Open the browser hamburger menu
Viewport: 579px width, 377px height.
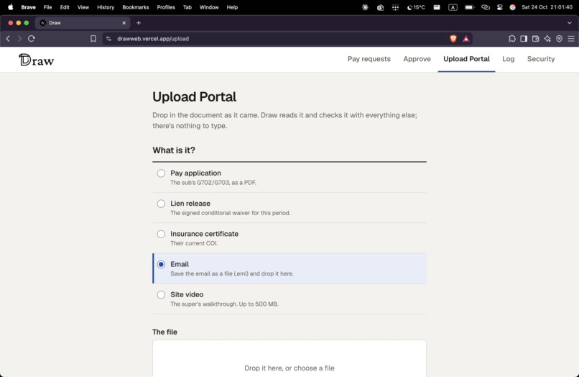pyautogui.click(x=571, y=38)
